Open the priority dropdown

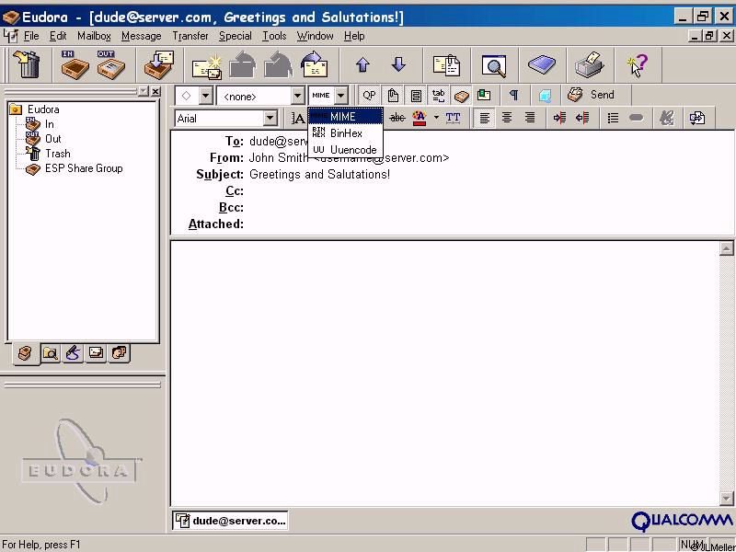click(x=206, y=96)
